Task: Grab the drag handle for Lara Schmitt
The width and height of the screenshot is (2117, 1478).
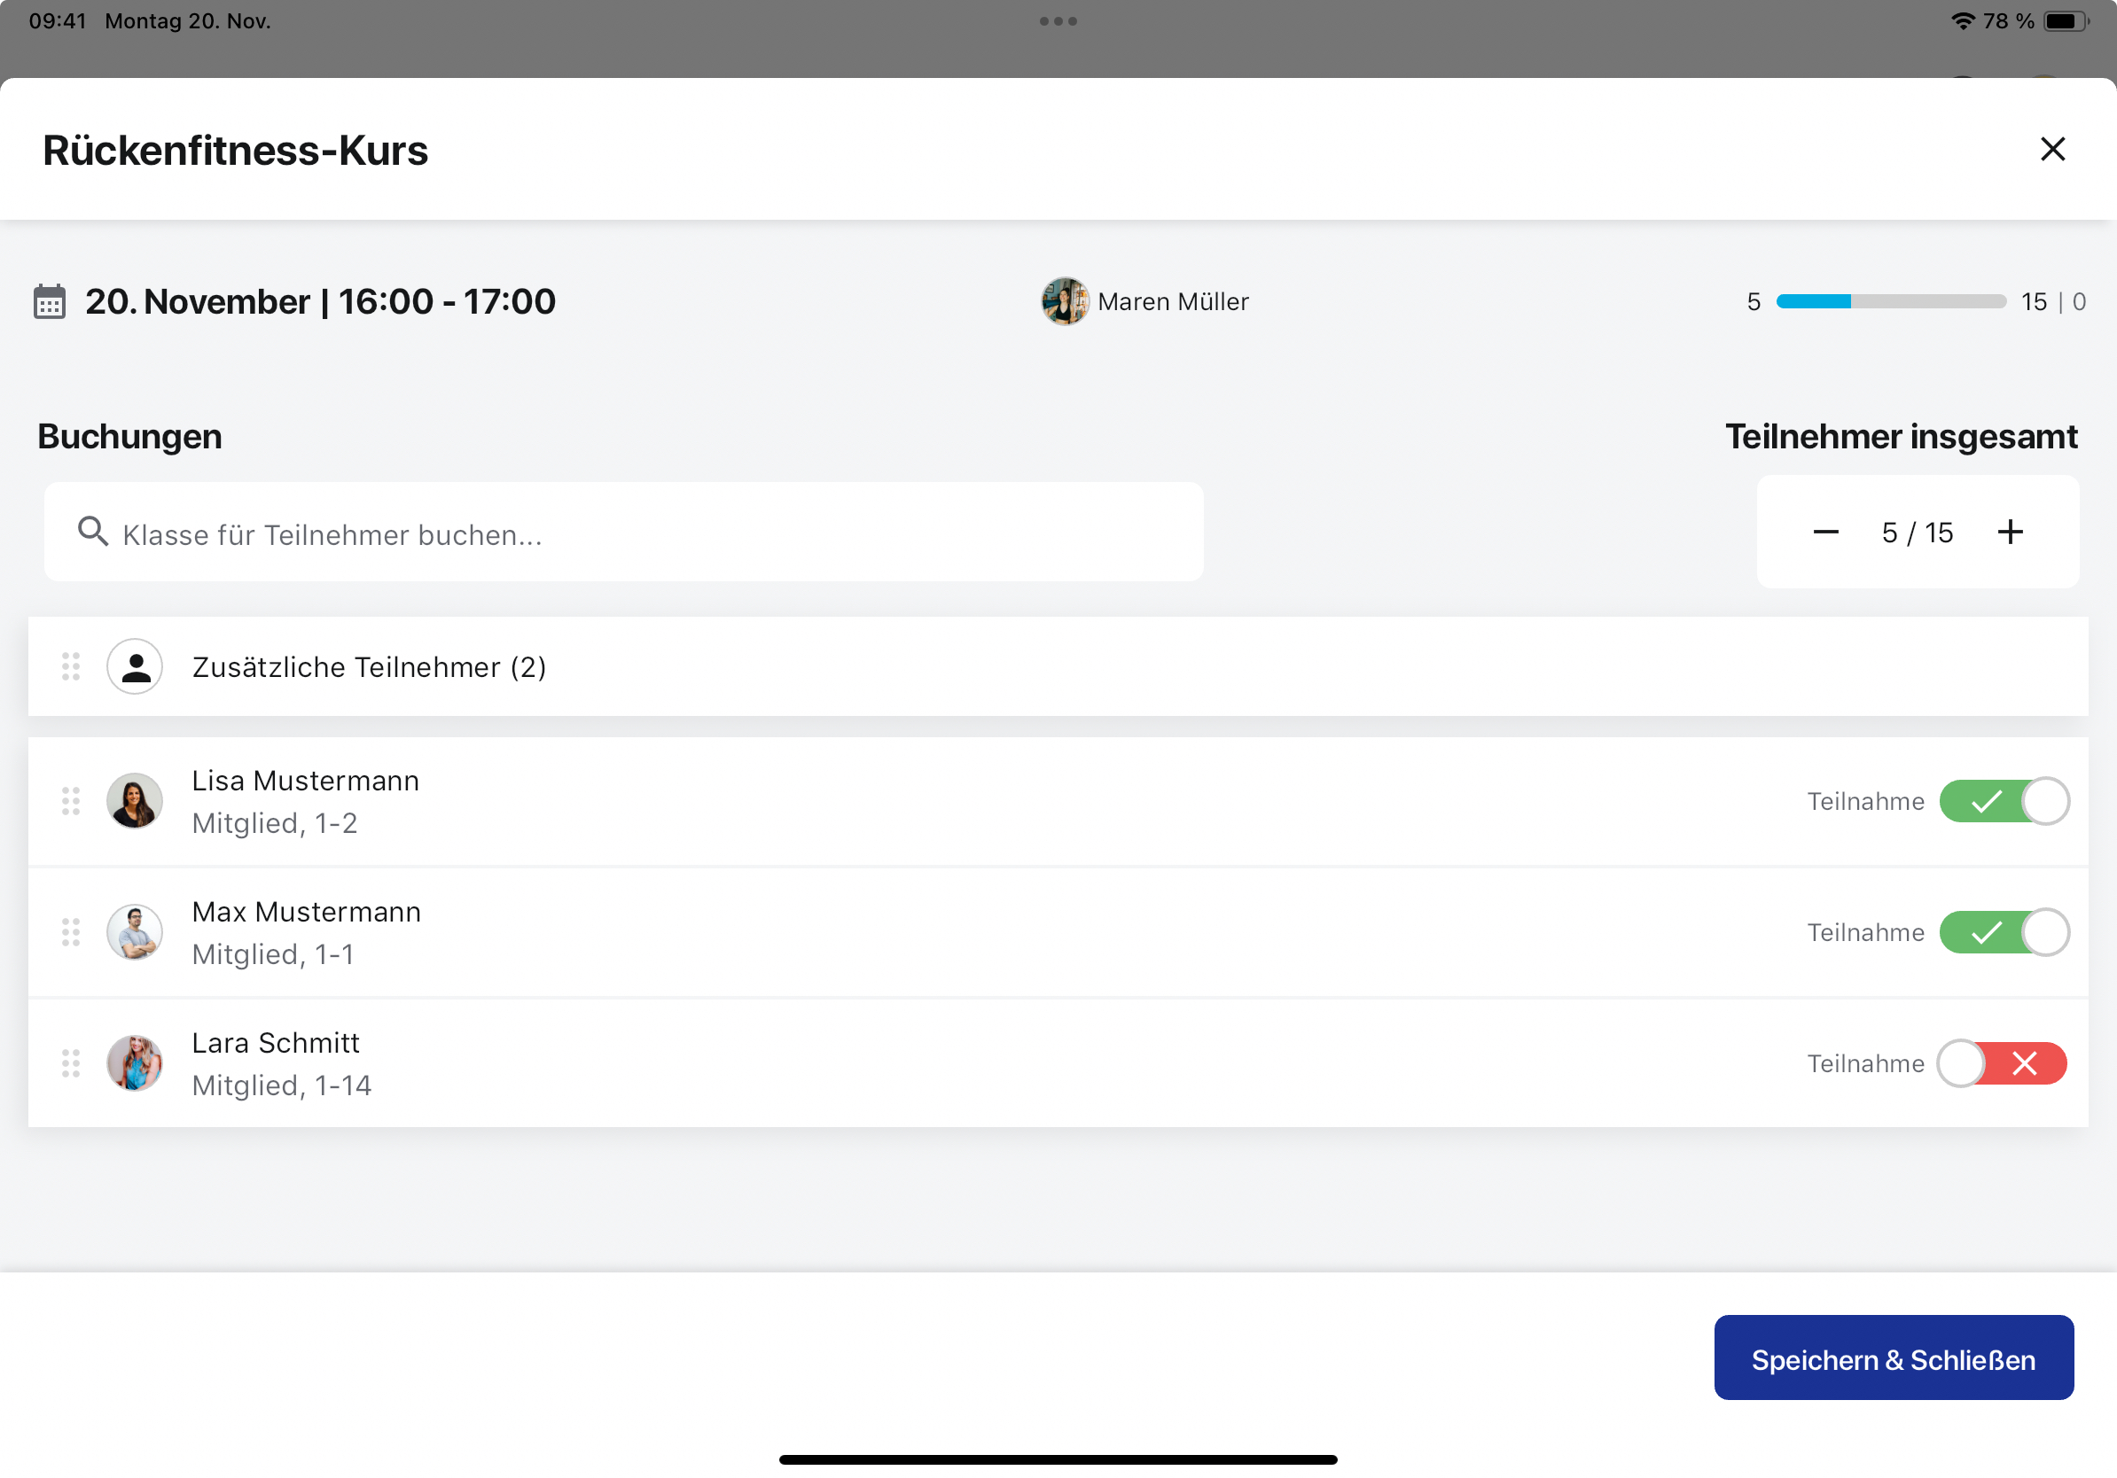Action: coord(71,1063)
